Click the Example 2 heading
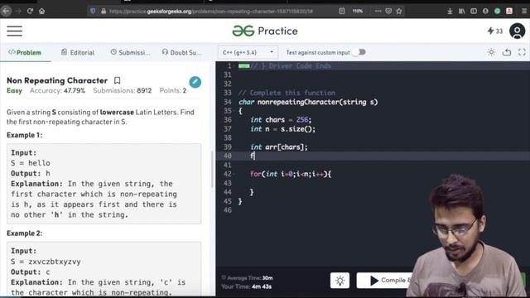 (x=25, y=233)
